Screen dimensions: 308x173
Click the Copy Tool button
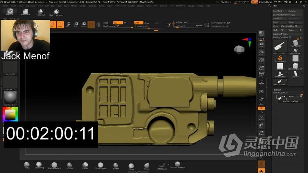pyautogui.click(x=280, y=19)
